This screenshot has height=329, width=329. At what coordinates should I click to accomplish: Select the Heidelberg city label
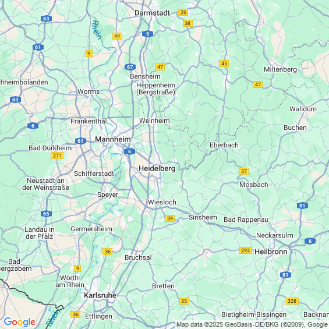pos(157,168)
